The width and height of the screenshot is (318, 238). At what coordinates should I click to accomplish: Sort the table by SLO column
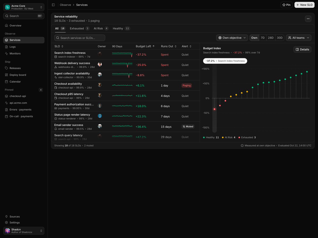tap(59, 46)
